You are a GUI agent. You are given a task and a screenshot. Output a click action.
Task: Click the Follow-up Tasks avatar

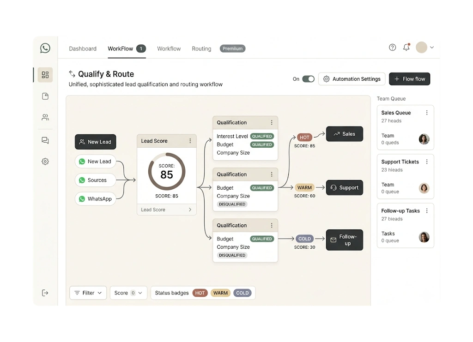click(424, 237)
